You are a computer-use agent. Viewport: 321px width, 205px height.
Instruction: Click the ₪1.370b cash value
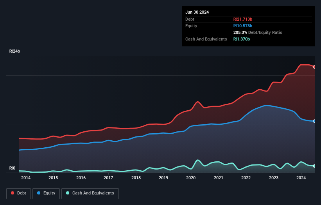[242, 39]
